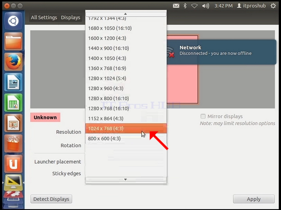Viewport: 281px width, 210px height.
Task: Open Ubuntu Software Center shopping bag icon
Action: click(13, 144)
